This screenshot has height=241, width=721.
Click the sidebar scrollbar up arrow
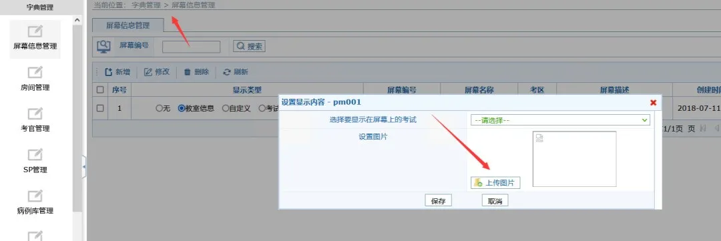point(77,20)
